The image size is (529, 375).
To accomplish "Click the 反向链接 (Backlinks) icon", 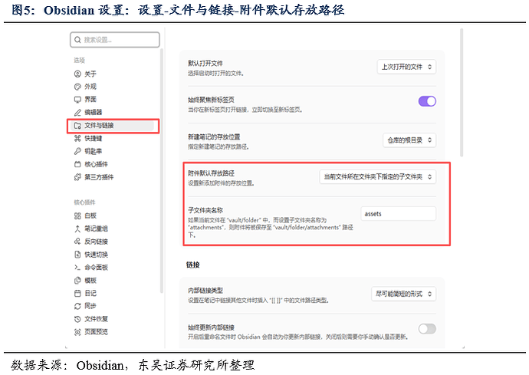I will point(77,242).
